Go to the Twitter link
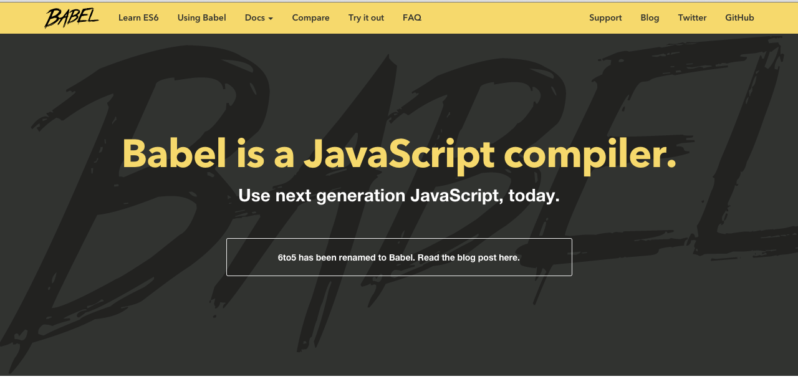 692,17
